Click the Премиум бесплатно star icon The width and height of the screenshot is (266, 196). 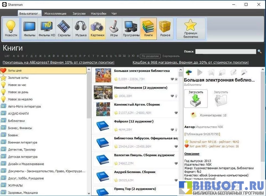click(x=191, y=29)
